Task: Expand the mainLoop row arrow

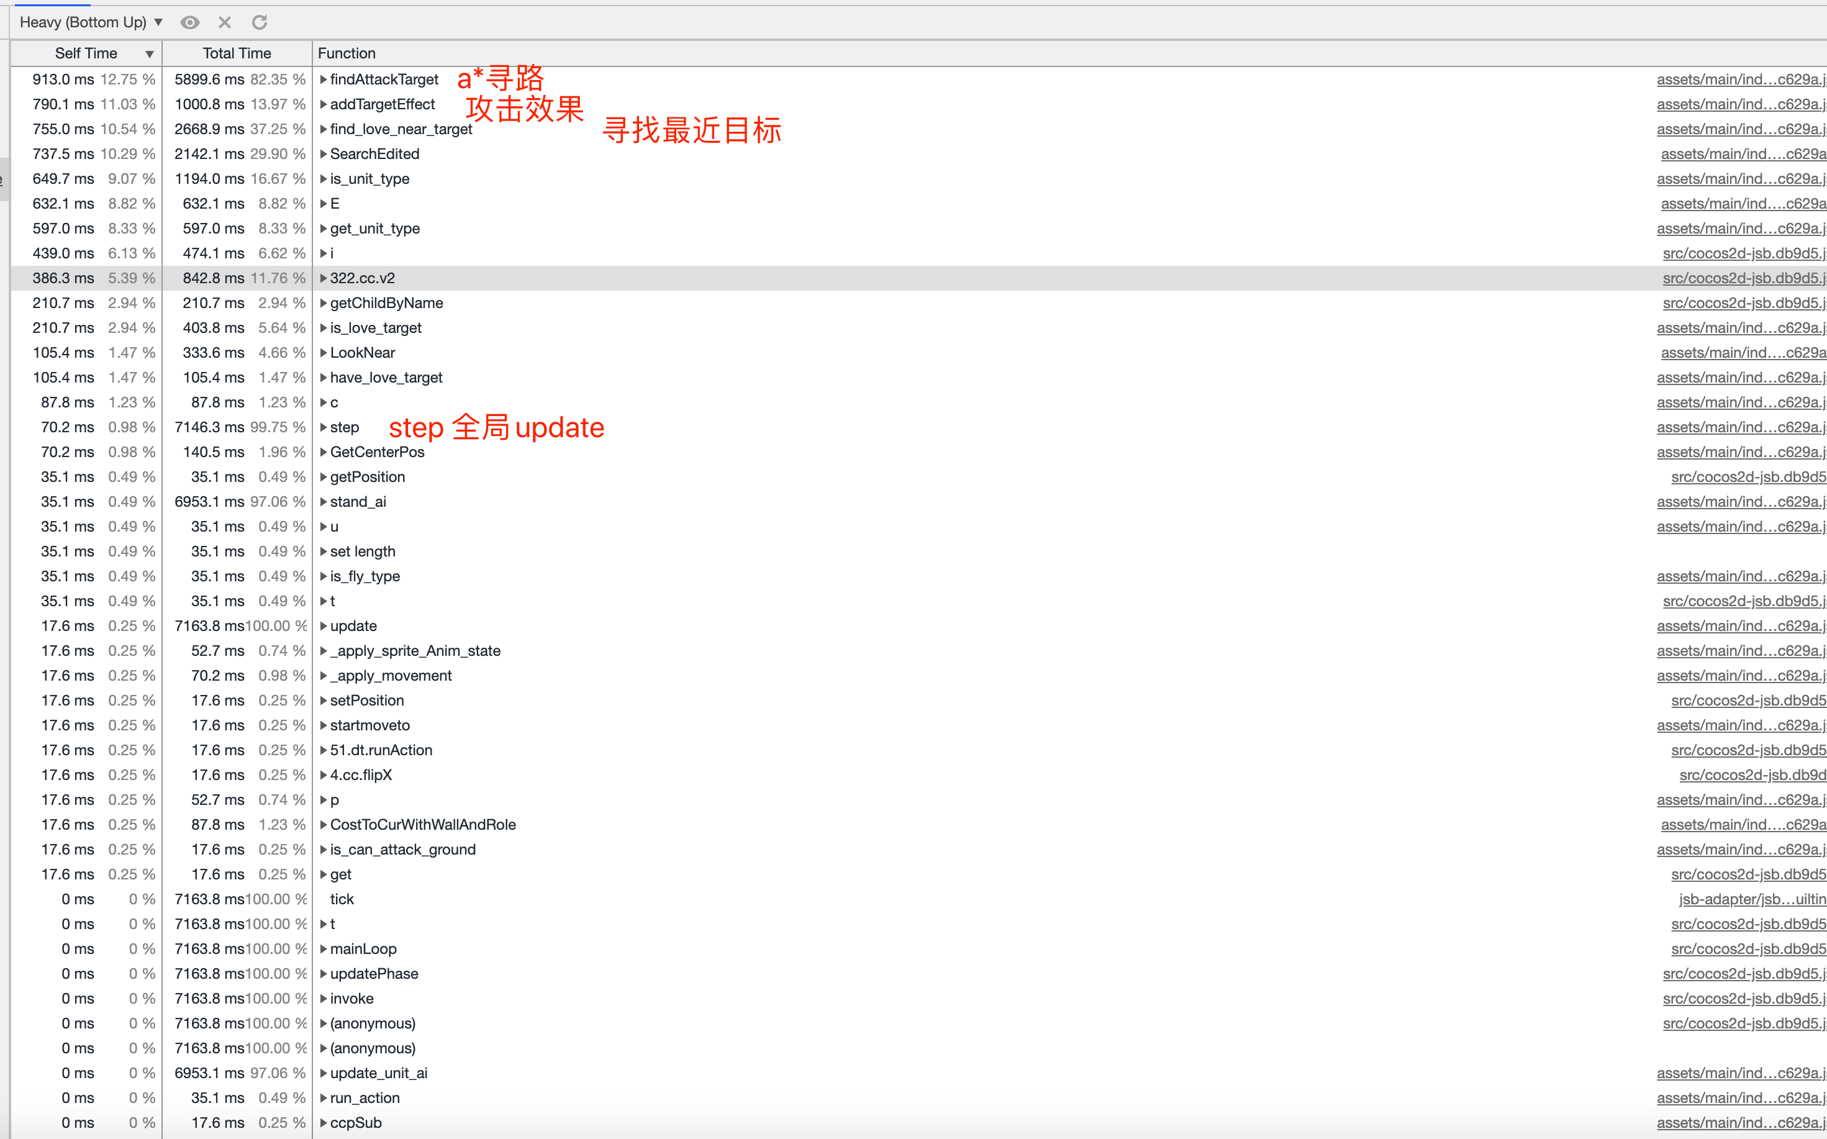Action: click(x=323, y=949)
